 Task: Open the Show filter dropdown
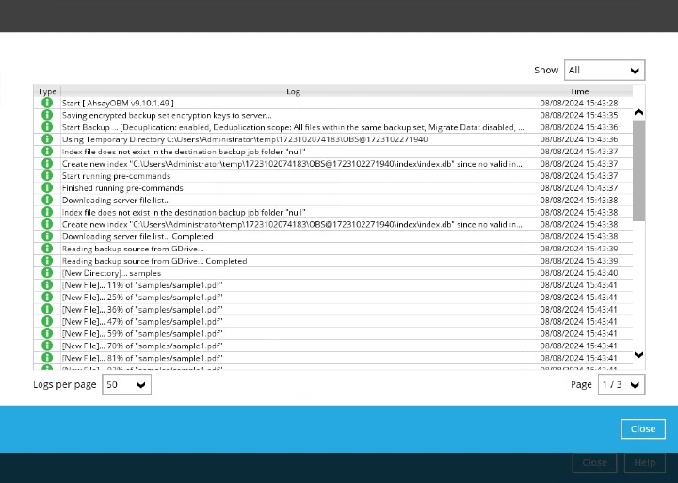click(604, 71)
